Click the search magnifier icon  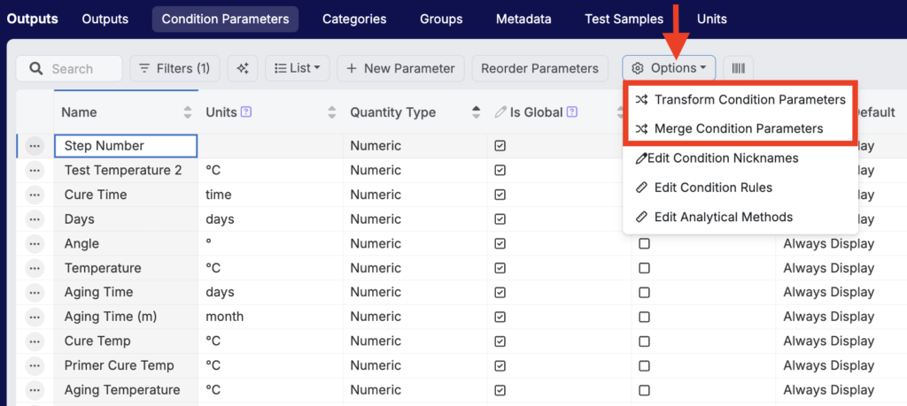tap(35, 69)
